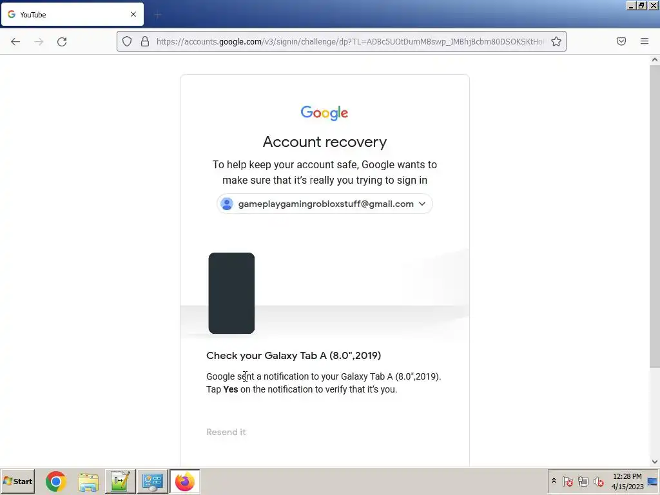
Task: Show hidden system tray icons
Action: click(554, 481)
